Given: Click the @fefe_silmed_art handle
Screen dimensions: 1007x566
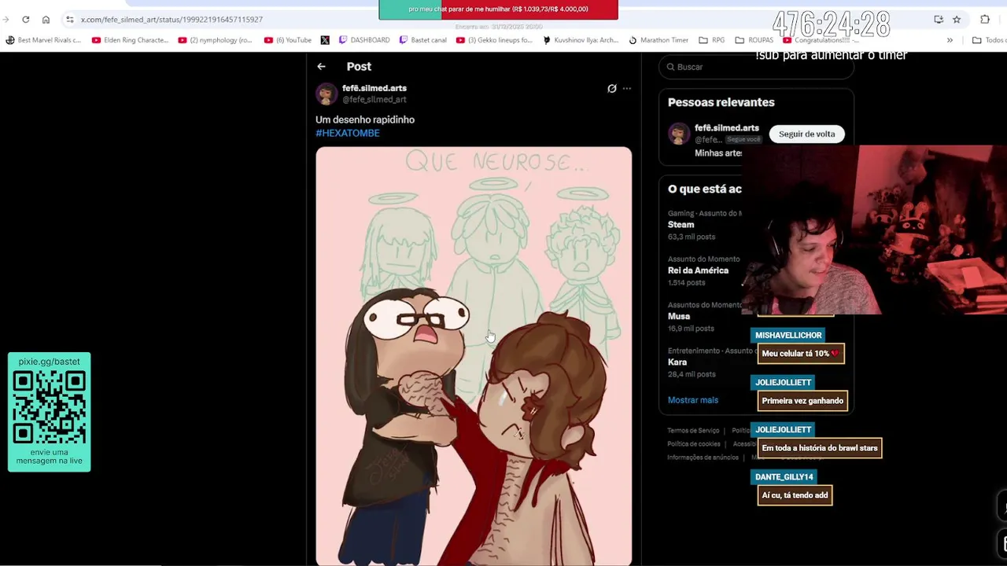Looking at the screenshot, I should click(x=374, y=100).
